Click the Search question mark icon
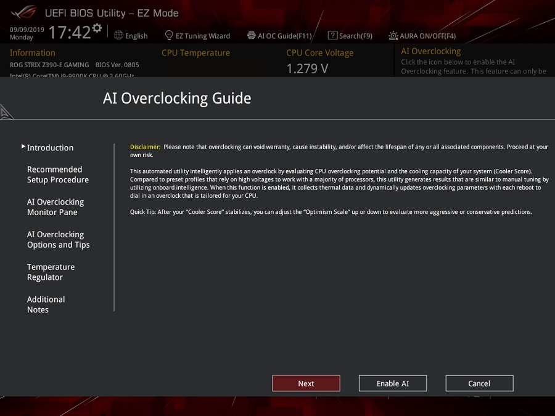The width and height of the screenshot is (555, 416). (x=332, y=35)
